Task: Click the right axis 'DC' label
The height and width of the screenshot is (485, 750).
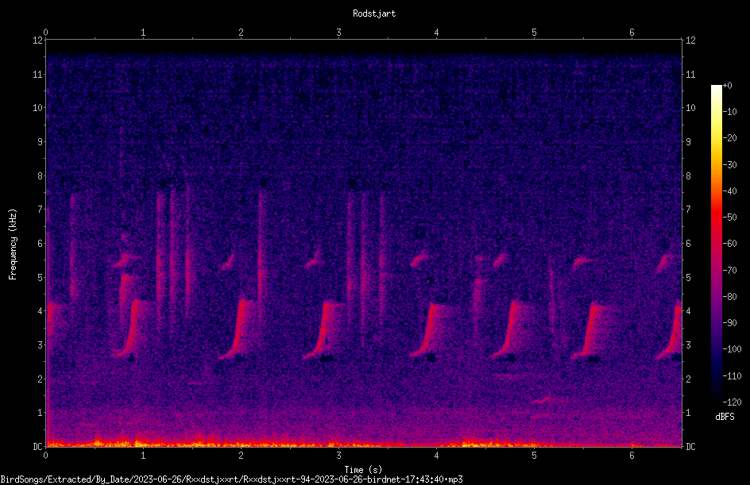Action: click(x=690, y=447)
